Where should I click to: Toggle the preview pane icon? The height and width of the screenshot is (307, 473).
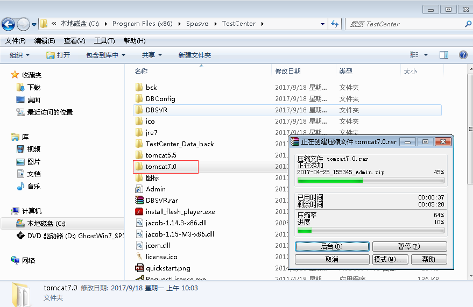click(444, 55)
